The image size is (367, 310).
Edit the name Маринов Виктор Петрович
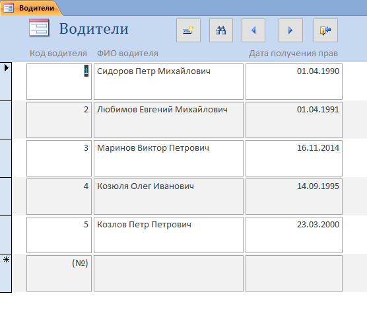tap(168, 159)
